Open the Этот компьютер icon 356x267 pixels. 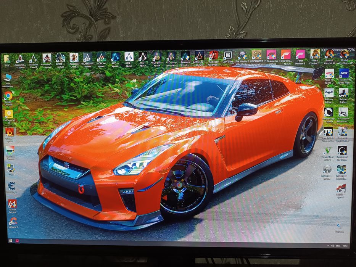point(8,80)
